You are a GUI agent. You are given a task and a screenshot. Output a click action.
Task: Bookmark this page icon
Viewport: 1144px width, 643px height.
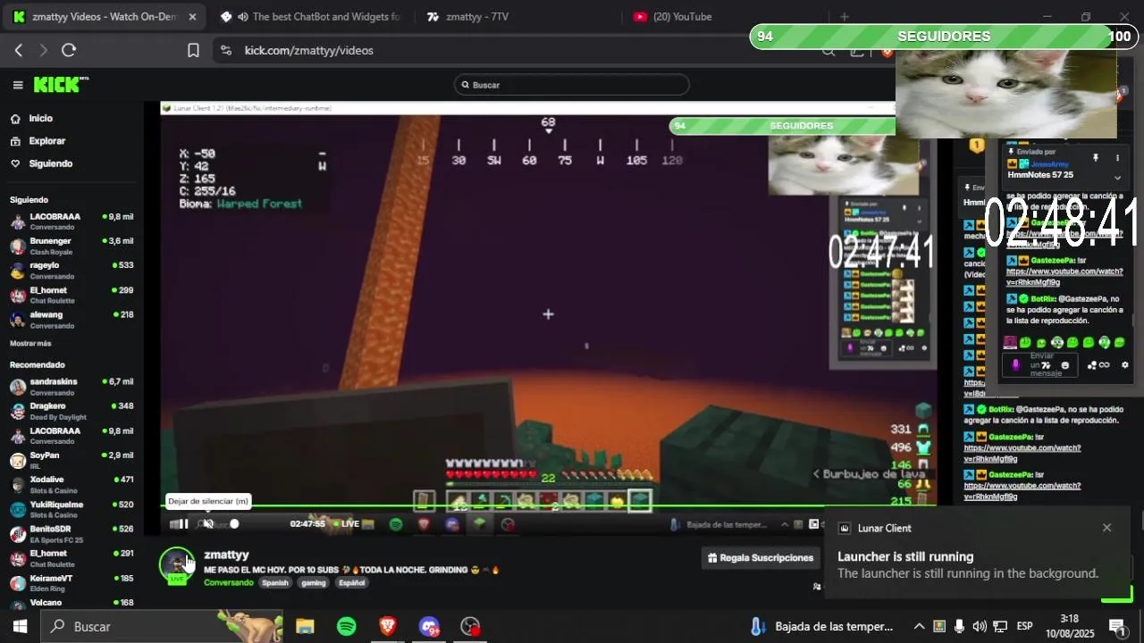pos(193,50)
